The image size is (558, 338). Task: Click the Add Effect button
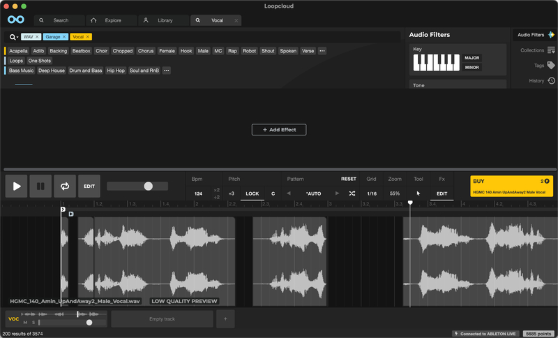click(279, 130)
